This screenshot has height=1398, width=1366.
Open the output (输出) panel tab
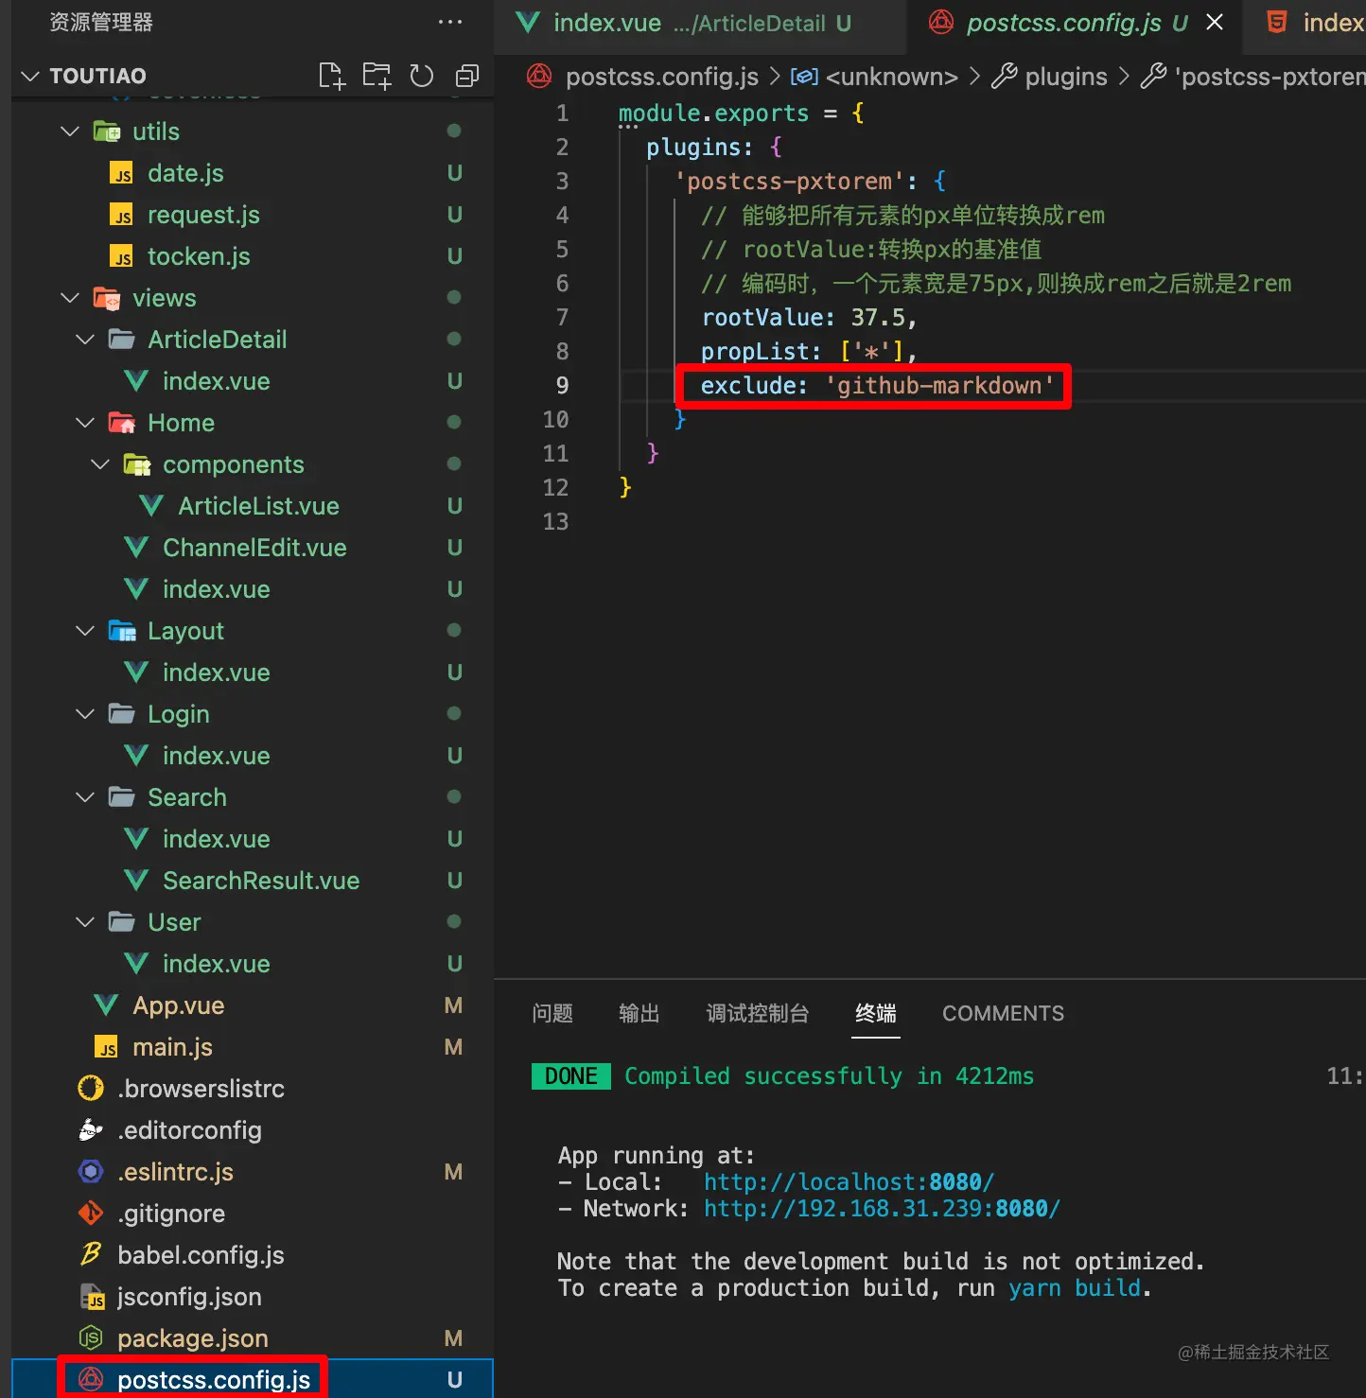coord(639,1013)
